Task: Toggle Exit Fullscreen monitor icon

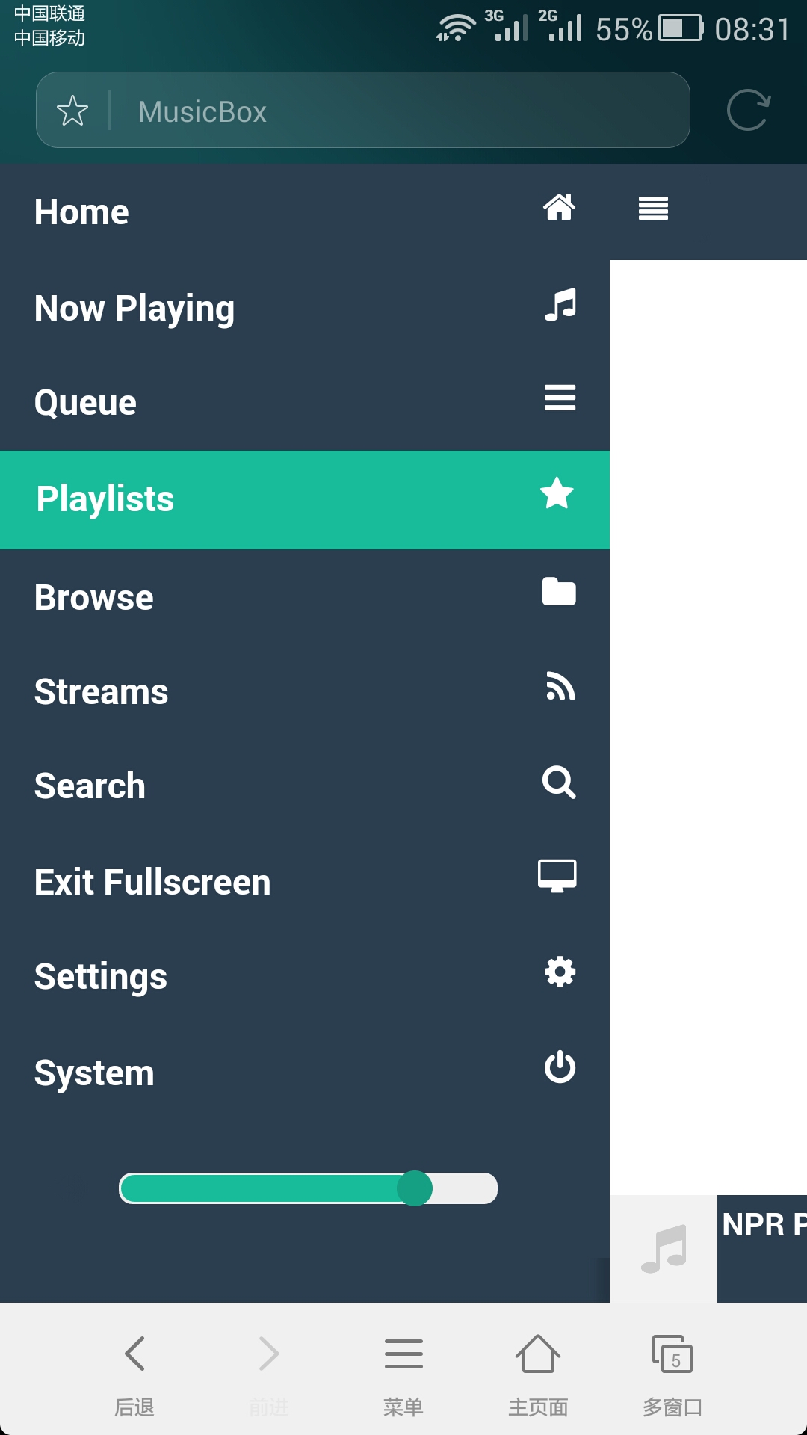Action: coord(557,876)
